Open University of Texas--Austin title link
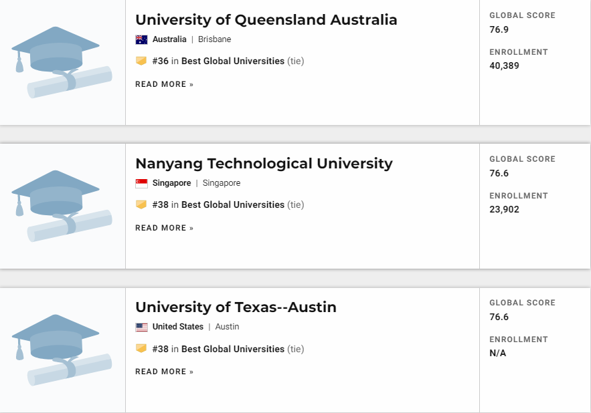 236,307
